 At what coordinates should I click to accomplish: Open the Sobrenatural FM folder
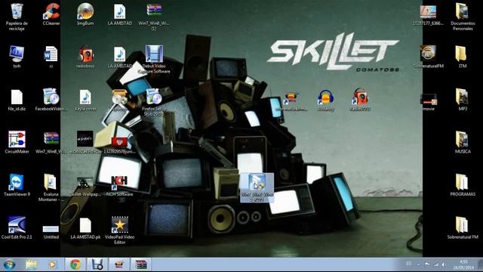point(463,227)
